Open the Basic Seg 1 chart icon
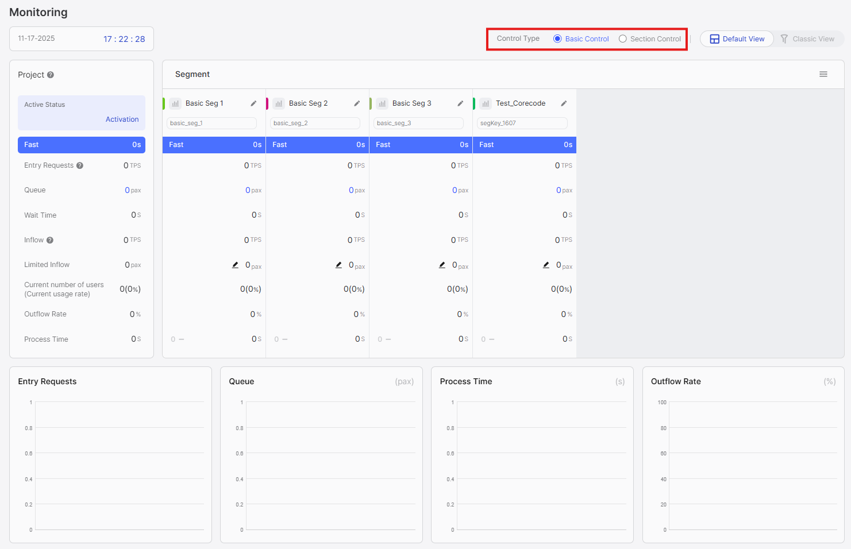The height and width of the screenshot is (549, 851). pyautogui.click(x=175, y=103)
